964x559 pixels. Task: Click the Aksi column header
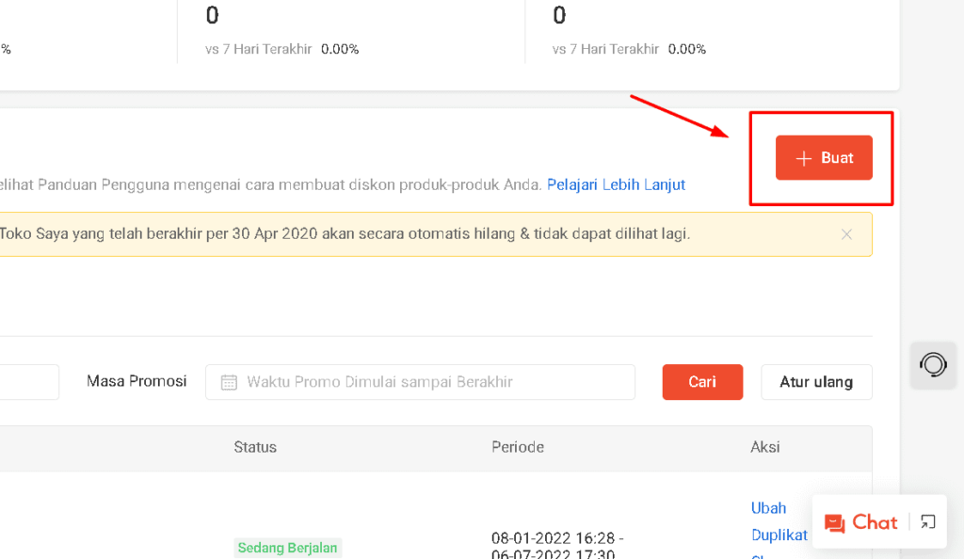click(765, 447)
